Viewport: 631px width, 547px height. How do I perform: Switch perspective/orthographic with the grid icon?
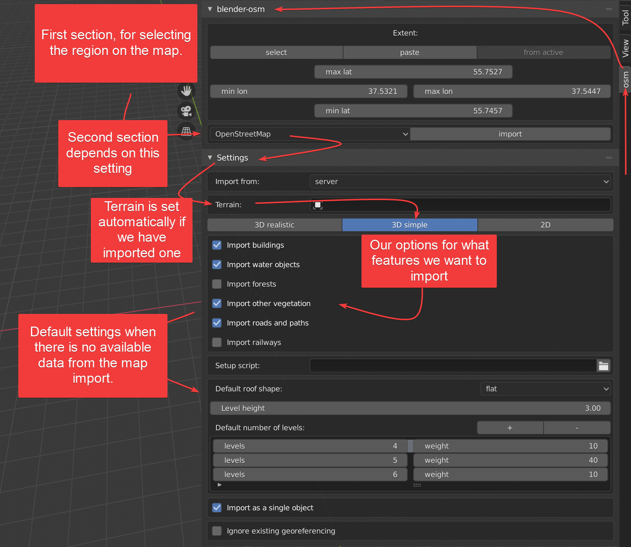pyautogui.click(x=186, y=131)
